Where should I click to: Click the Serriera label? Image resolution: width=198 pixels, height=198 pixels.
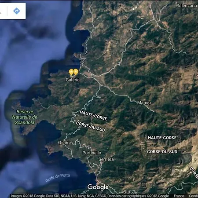pos(106,159)
